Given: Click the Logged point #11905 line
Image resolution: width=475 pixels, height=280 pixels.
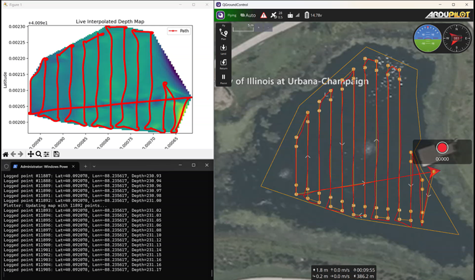Looking at the screenshot, I should point(82,269).
